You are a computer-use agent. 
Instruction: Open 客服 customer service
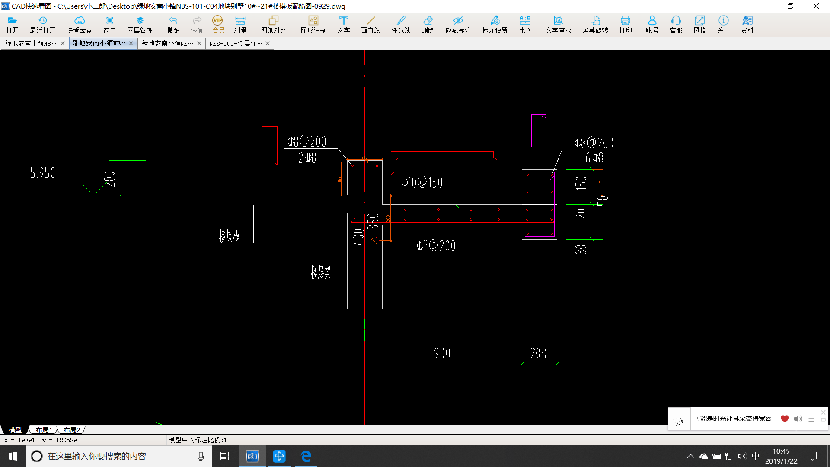pyautogui.click(x=676, y=24)
